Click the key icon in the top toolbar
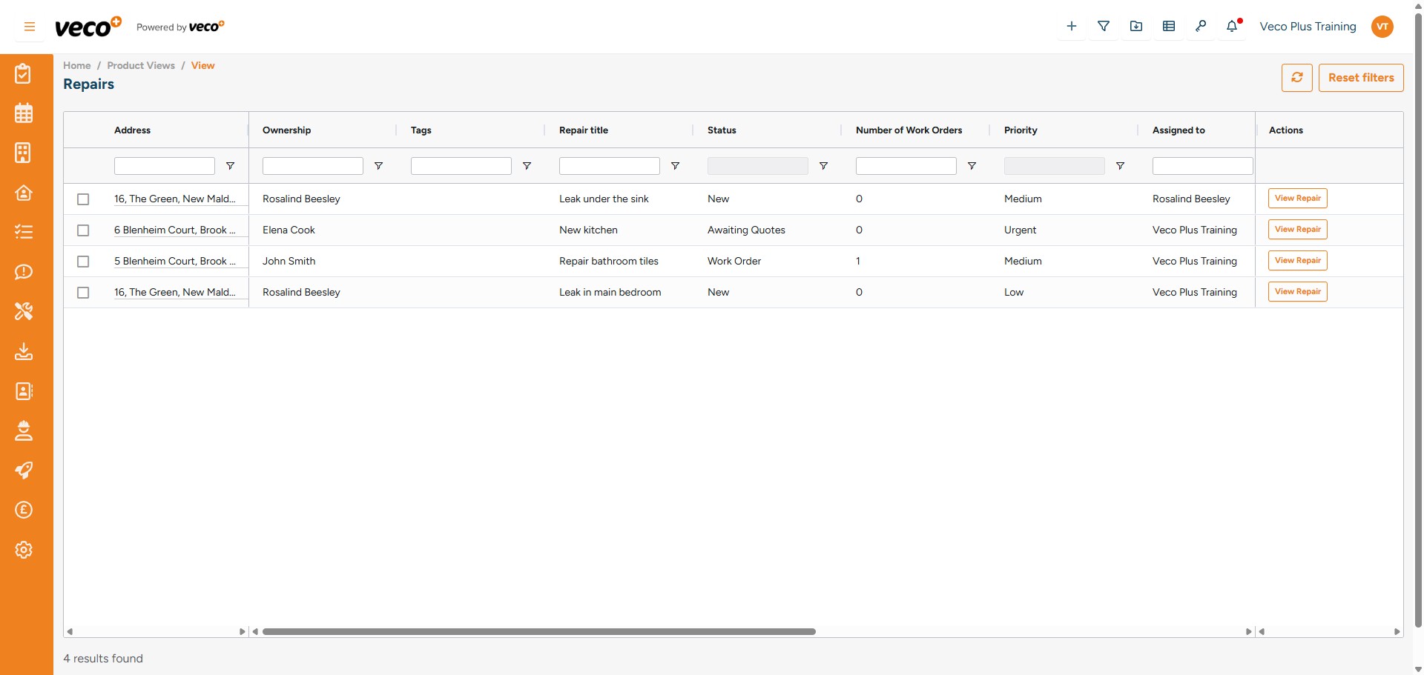The width and height of the screenshot is (1424, 675). (1201, 25)
